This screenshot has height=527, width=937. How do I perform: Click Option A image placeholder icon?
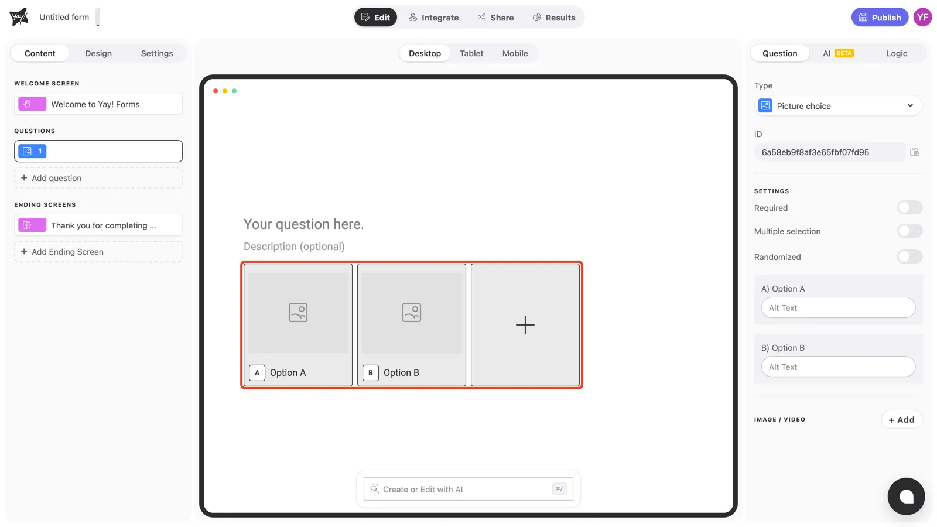pyautogui.click(x=298, y=312)
